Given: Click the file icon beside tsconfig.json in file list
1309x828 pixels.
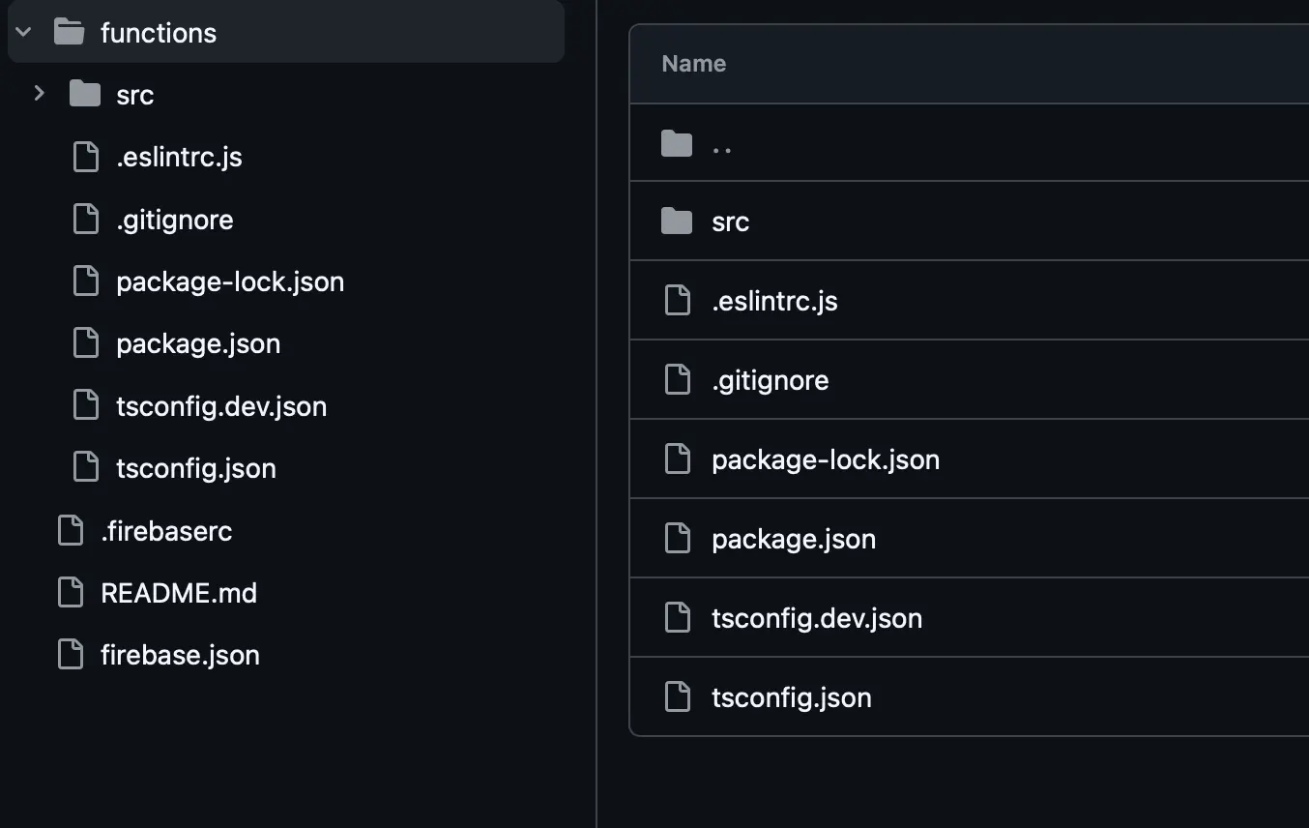Looking at the screenshot, I should 677,695.
